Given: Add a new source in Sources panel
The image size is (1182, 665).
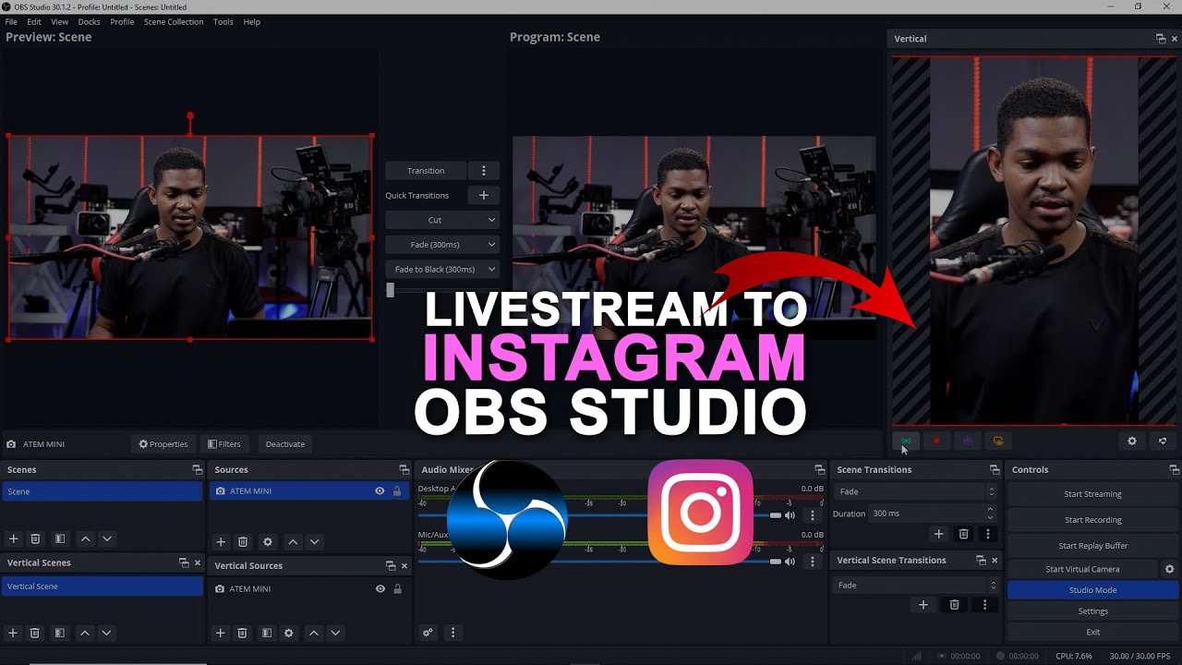Looking at the screenshot, I should [x=221, y=542].
